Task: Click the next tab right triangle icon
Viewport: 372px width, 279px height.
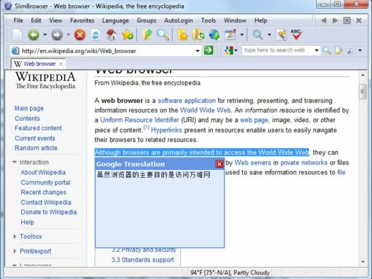Action: pyautogui.click(x=335, y=20)
